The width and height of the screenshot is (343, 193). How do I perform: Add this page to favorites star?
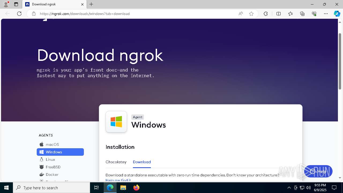(251, 14)
